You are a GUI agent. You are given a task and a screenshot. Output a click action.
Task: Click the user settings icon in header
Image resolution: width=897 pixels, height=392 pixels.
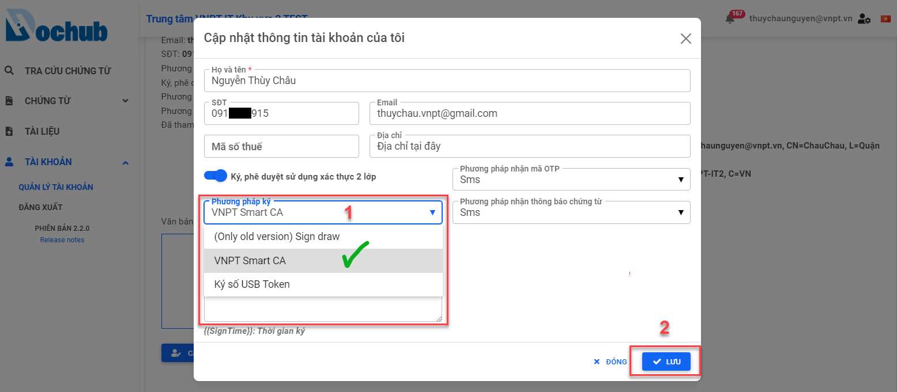(864, 18)
